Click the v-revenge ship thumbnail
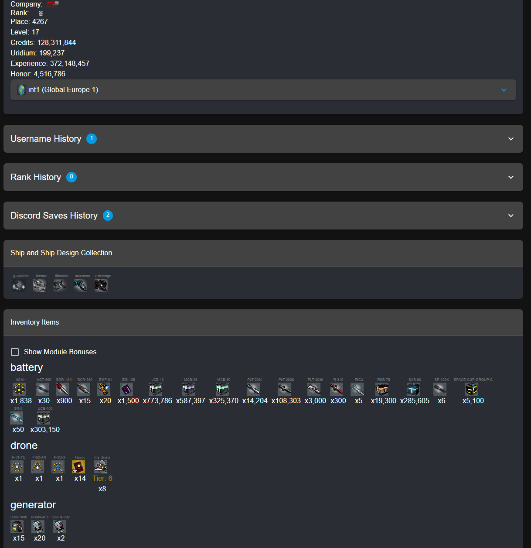Viewport: 531px width, 548px height. tap(101, 285)
